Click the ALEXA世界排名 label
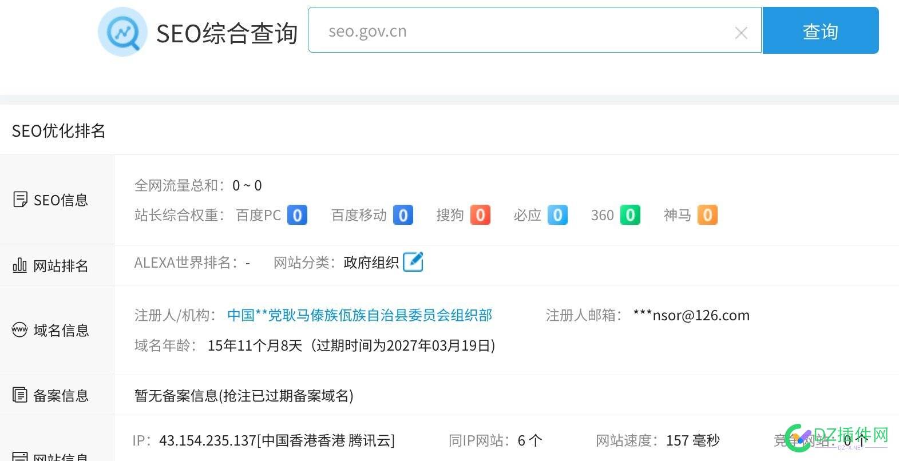The width and height of the screenshot is (899, 461). click(187, 263)
